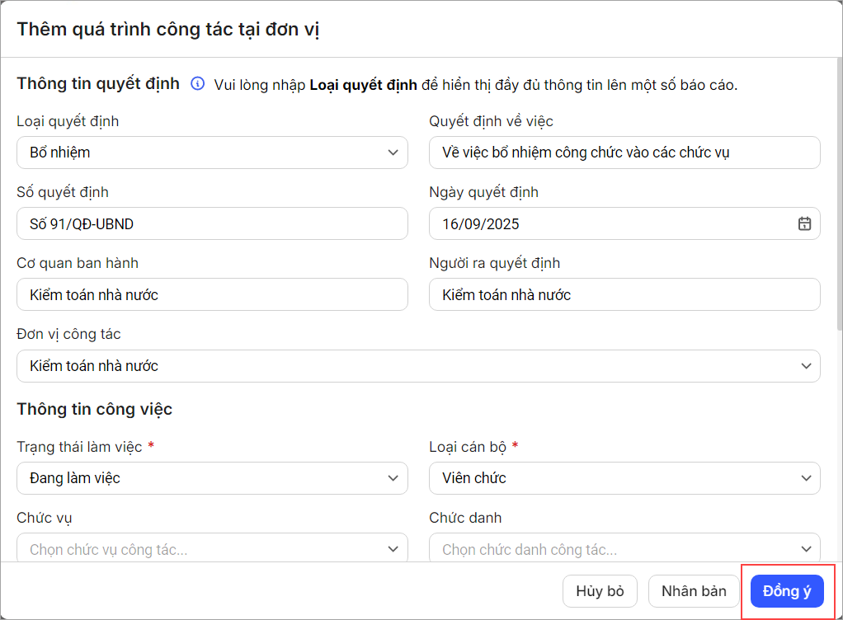
Task: Click the Nhân bản button
Action: click(694, 591)
